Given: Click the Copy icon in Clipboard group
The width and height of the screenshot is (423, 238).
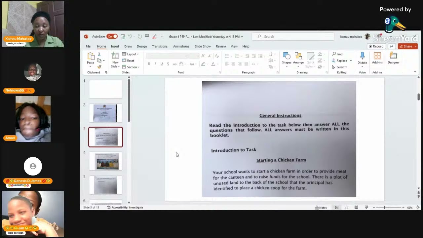Looking at the screenshot, I should 99,60.
